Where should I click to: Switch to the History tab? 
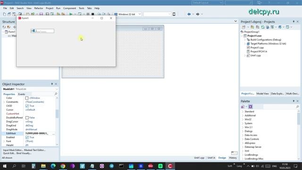[233, 158]
